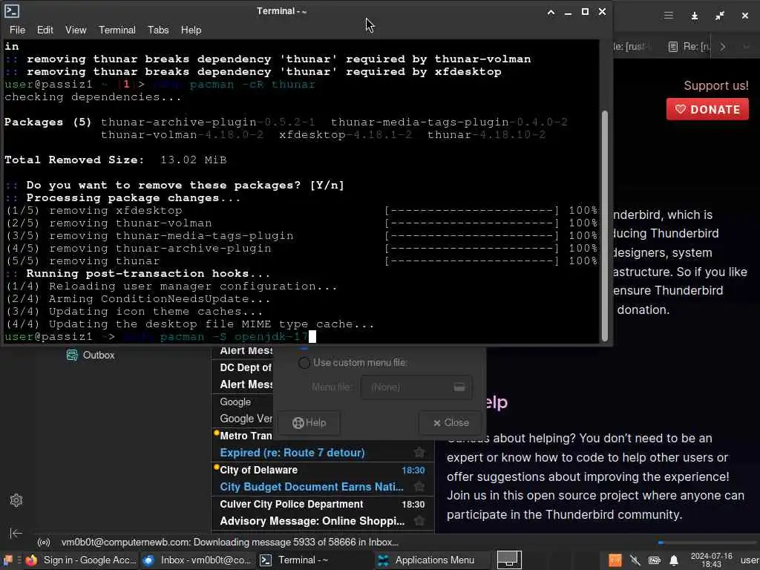Click the clock showing 2024-07-16 18:43
The image size is (760, 570).
(x=711, y=560)
